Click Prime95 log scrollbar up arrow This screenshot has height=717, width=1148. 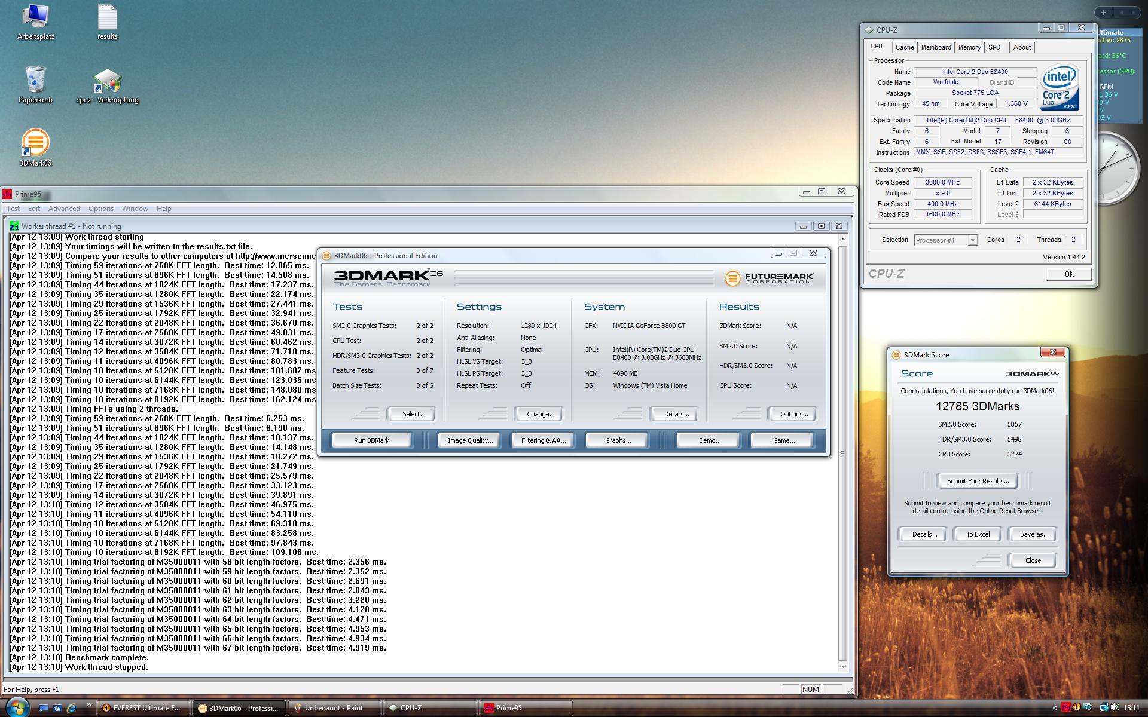point(842,239)
